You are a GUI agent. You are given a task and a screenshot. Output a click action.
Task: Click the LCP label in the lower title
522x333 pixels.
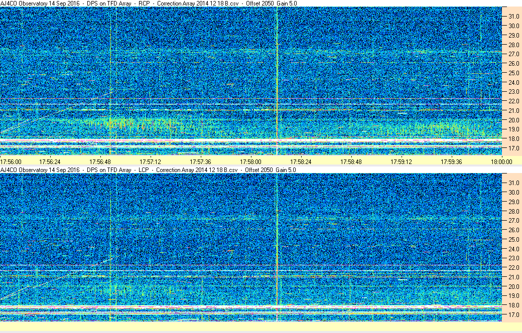(x=144, y=170)
